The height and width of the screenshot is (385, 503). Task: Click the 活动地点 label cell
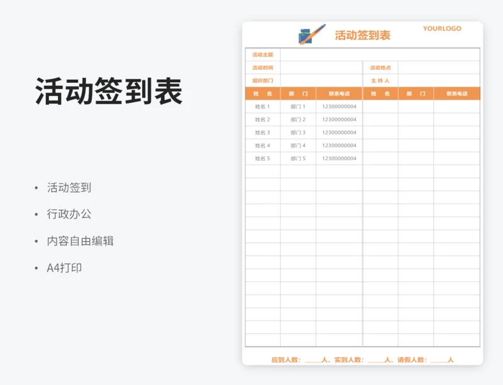pos(380,68)
